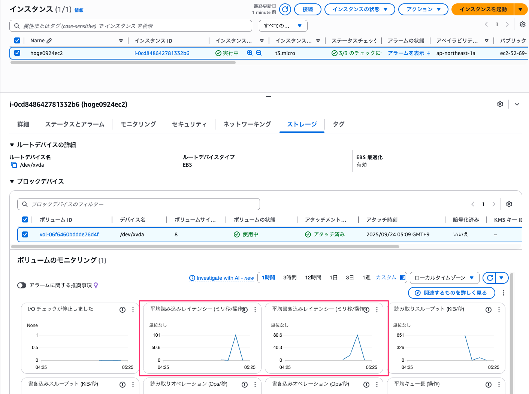
Task: Open detail panel settings gear
Action: [500, 104]
